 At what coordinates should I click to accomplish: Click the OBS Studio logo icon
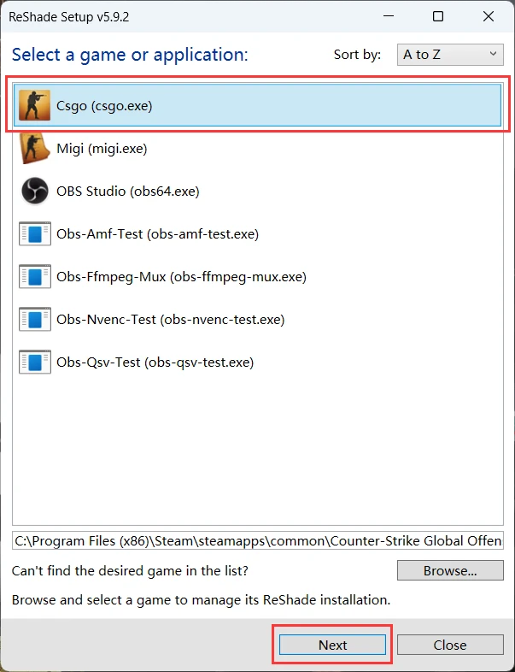tap(35, 192)
